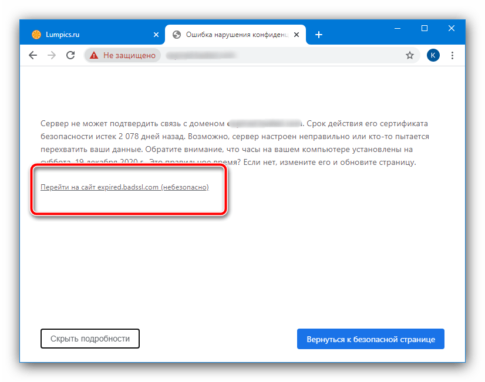Screen dimensions: 485x382
Task: Open the profile avatar labeled K
Action: point(433,55)
